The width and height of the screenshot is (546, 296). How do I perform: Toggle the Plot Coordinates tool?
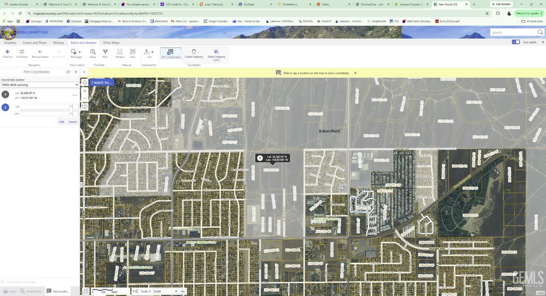coord(171,54)
